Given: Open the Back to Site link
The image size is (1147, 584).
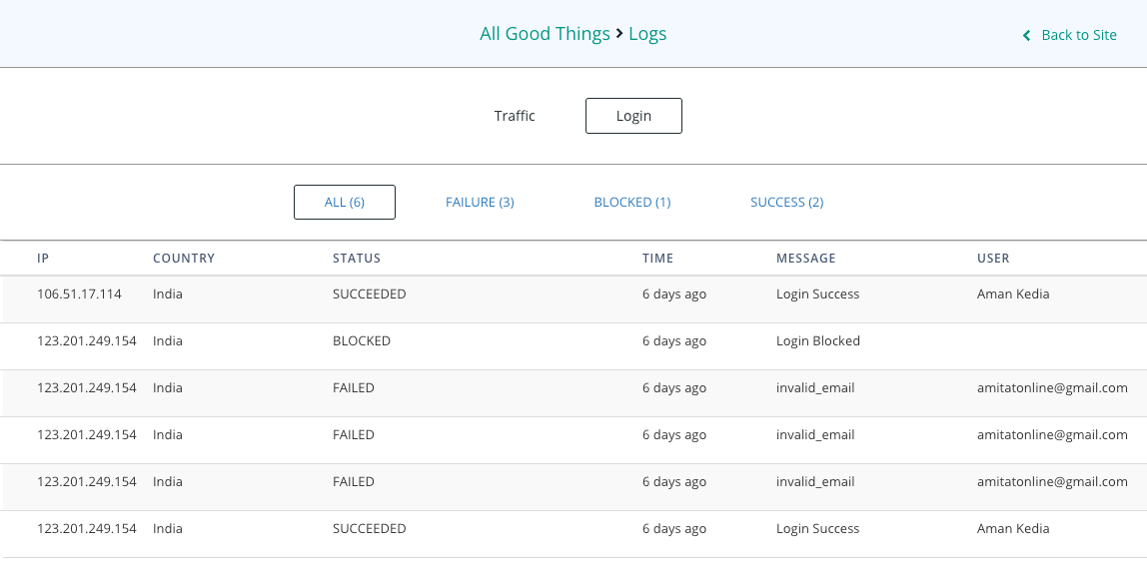Looking at the screenshot, I should pyautogui.click(x=1078, y=35).
